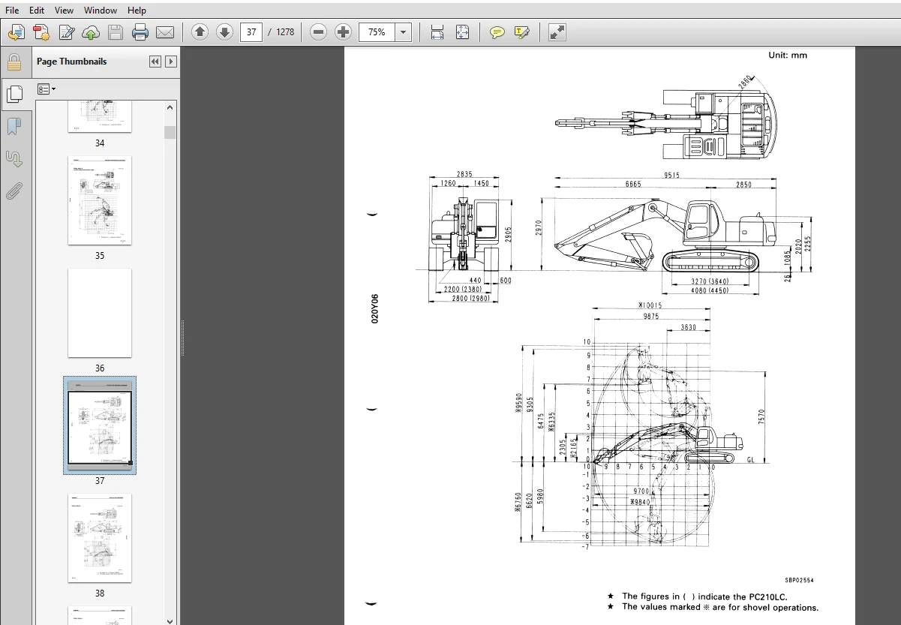Screen dimensions: 901x625
Task: Click the right arrow button in panel header
Action: pos(170,62)
